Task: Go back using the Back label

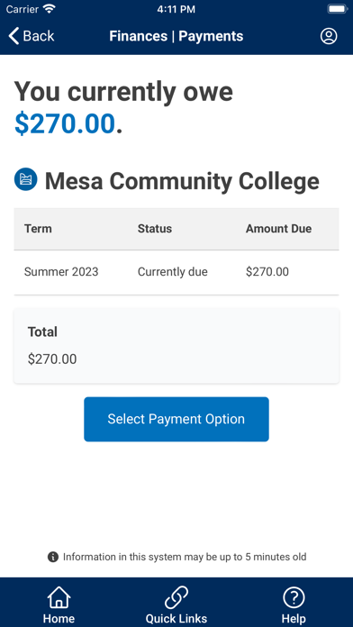Action: (x=39, y=36)
